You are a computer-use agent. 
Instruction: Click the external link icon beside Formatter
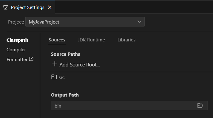coord(31,59)
